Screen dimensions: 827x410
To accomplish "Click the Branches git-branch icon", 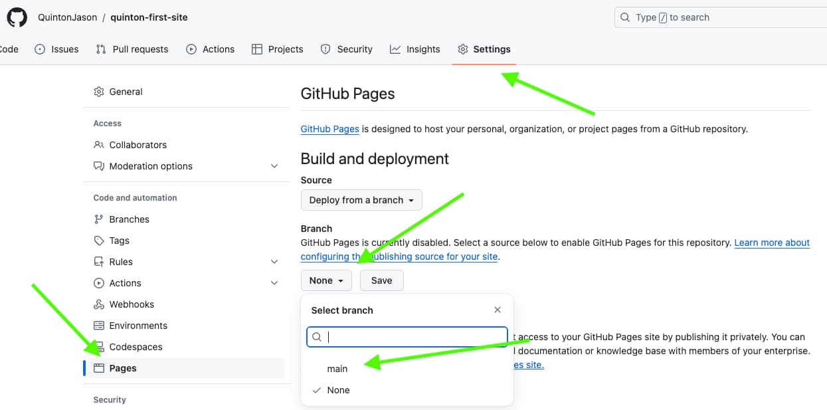I will 99,219.
